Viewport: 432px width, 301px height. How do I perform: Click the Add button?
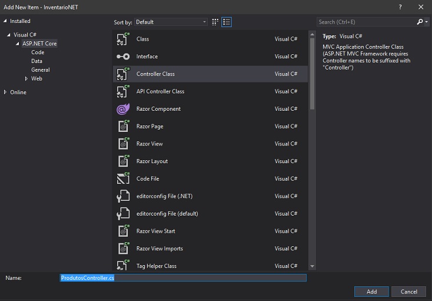[x=371, y=292]
